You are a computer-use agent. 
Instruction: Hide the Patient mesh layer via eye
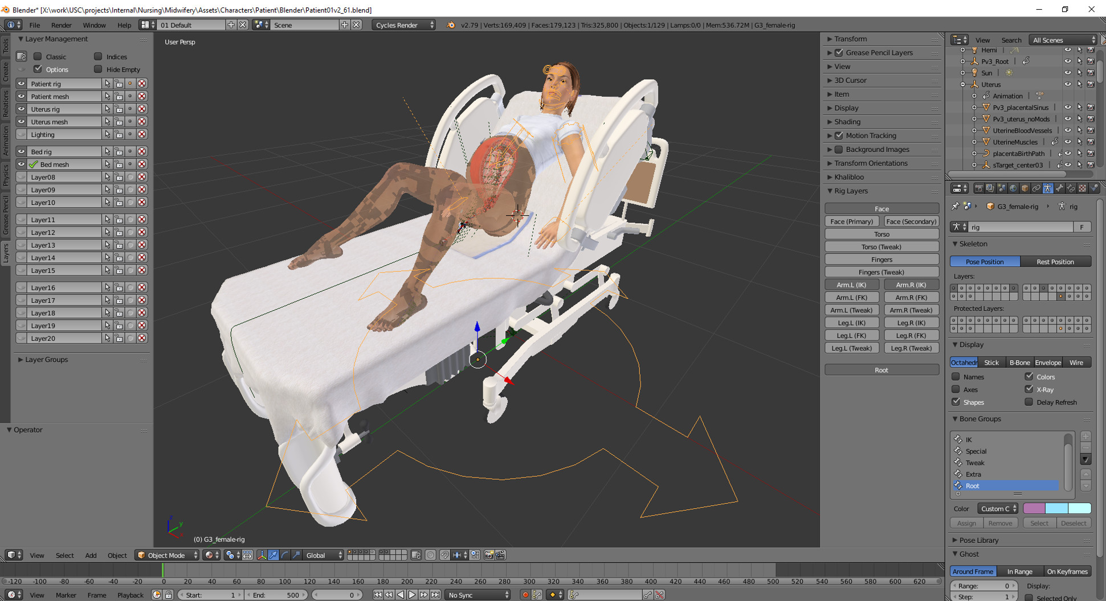[21, 96]
